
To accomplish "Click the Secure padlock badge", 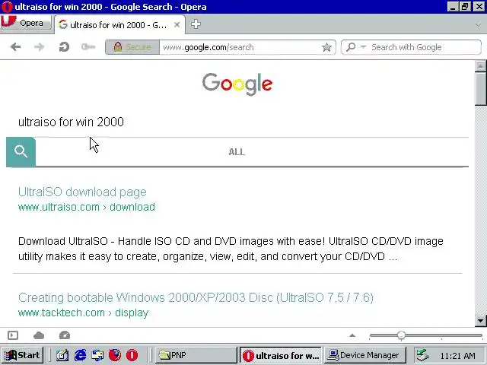I will click(x=132, y=47).
